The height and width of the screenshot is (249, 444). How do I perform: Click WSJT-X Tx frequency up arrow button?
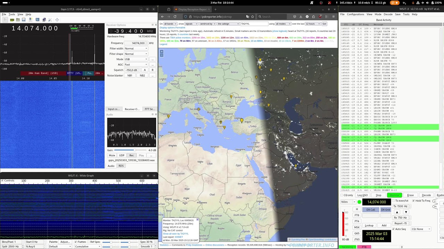click(397, 212)
